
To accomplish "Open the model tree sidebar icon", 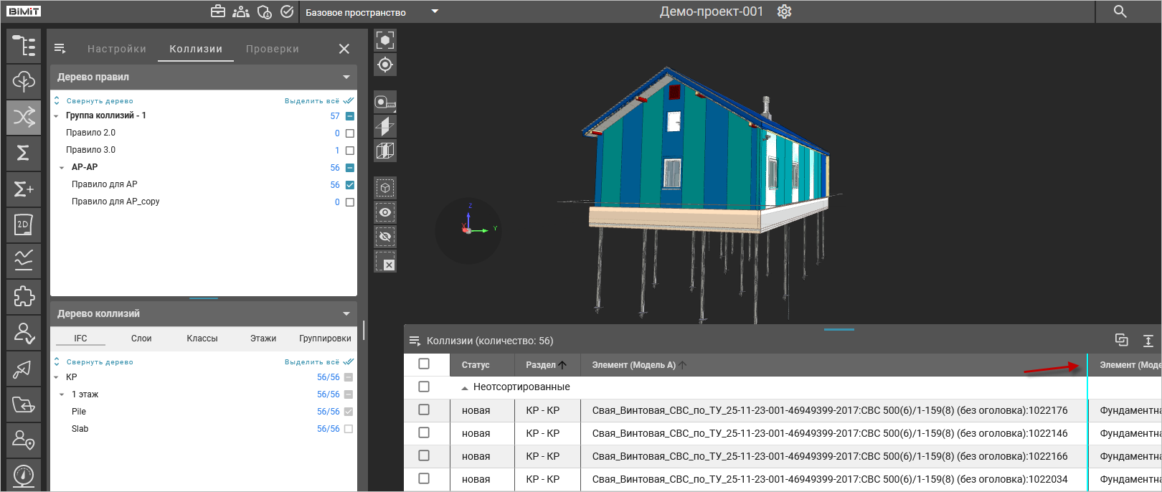I will pos(24,46).
